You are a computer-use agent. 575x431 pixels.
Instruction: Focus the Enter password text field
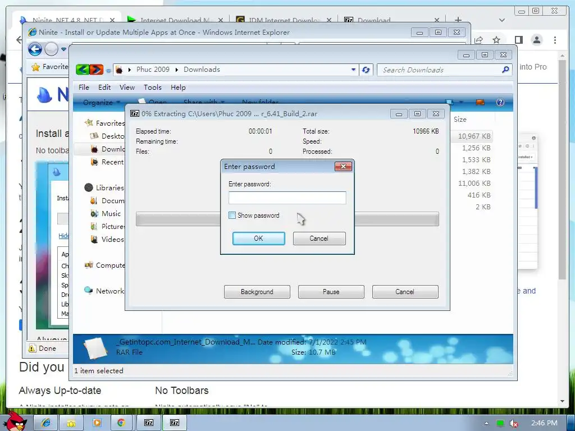coord(287,198)
